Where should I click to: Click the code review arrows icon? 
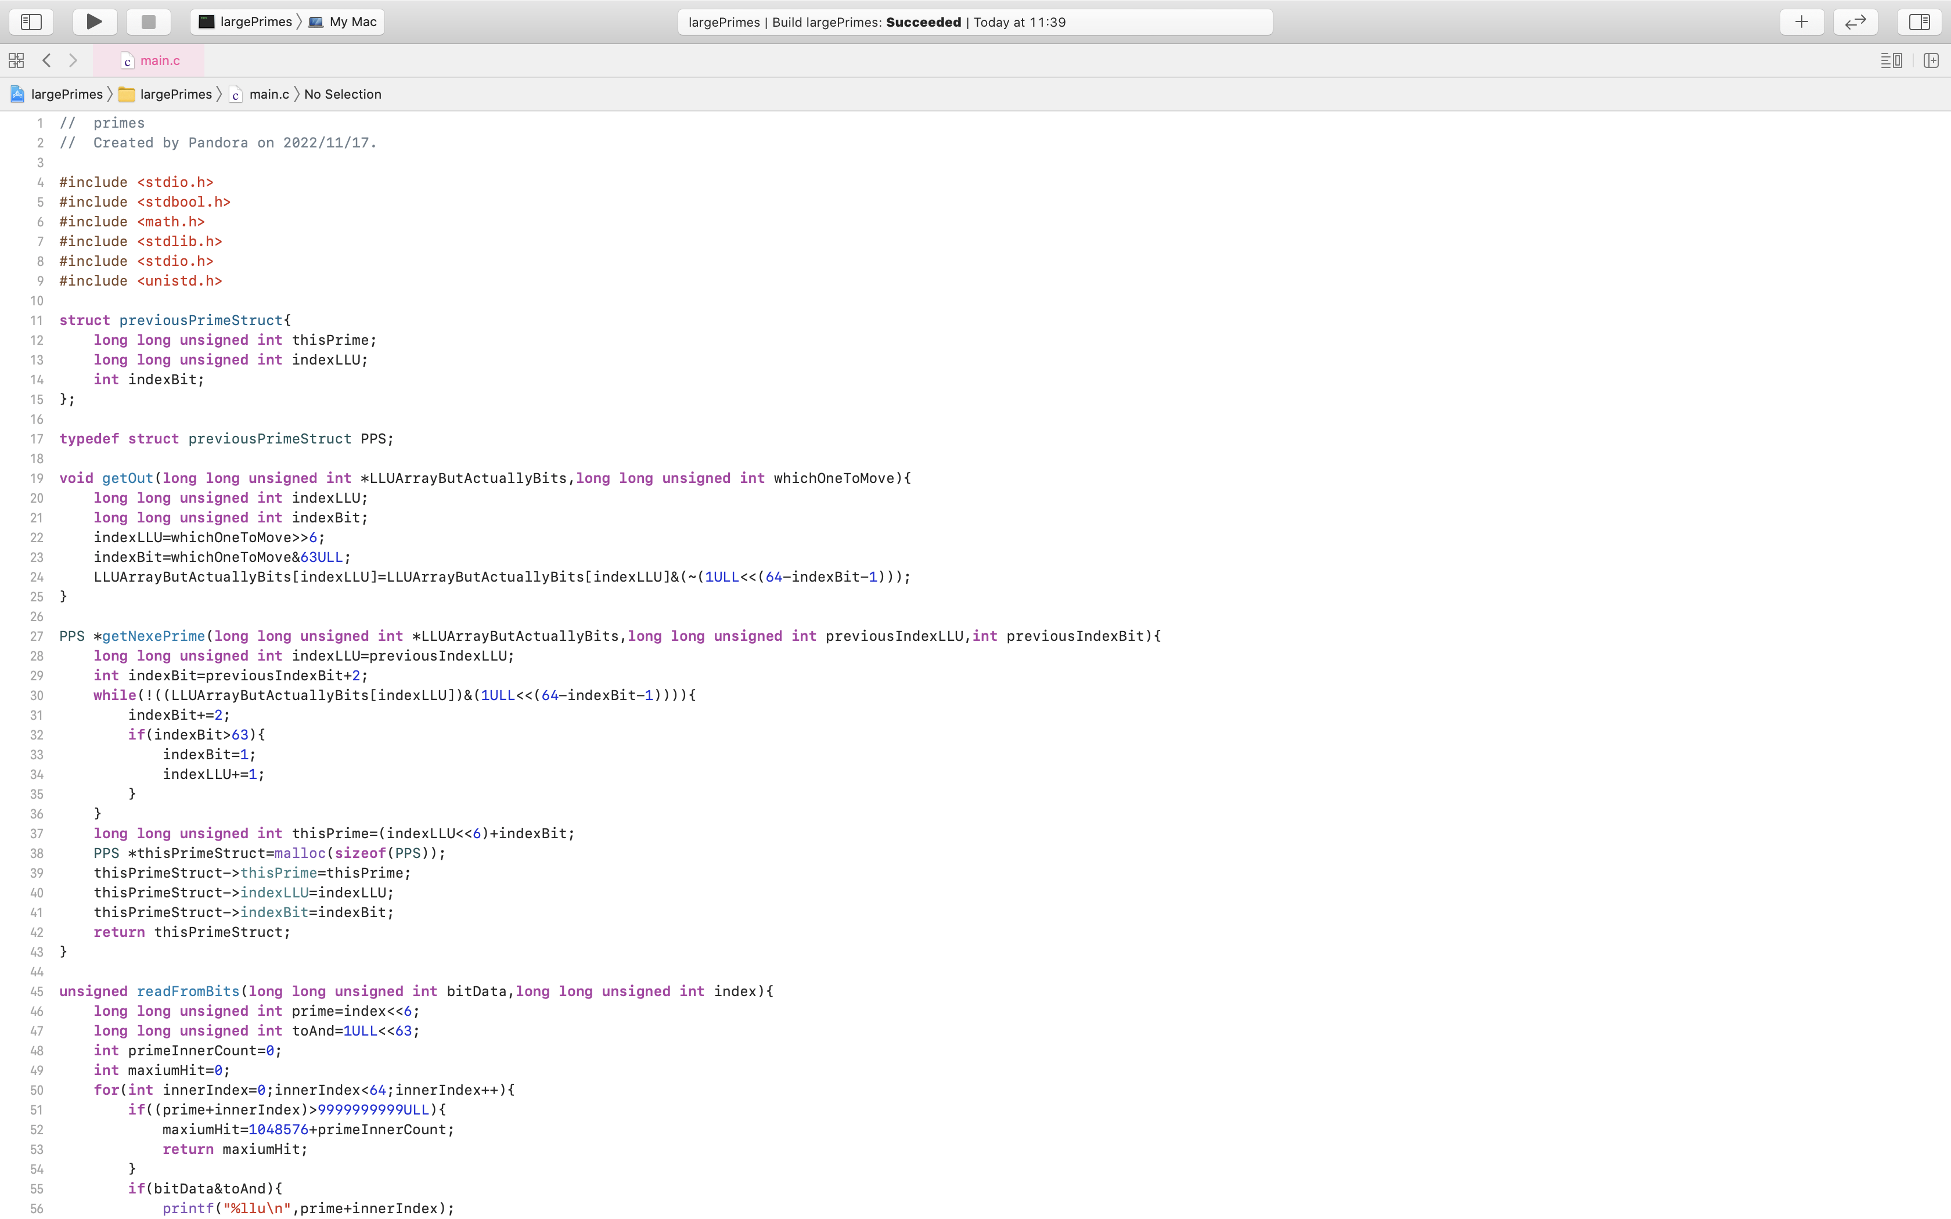[x=1855, y=22]
